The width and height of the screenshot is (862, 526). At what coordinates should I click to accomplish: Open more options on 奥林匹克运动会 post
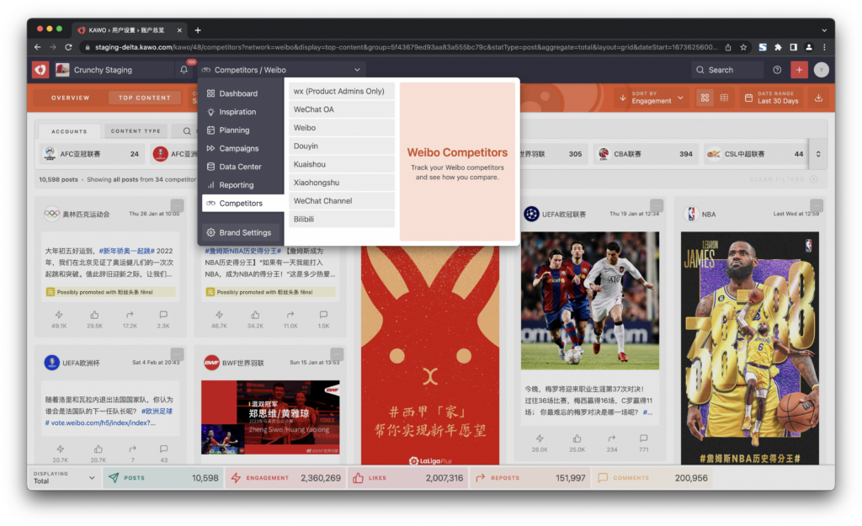pos(177,205)
